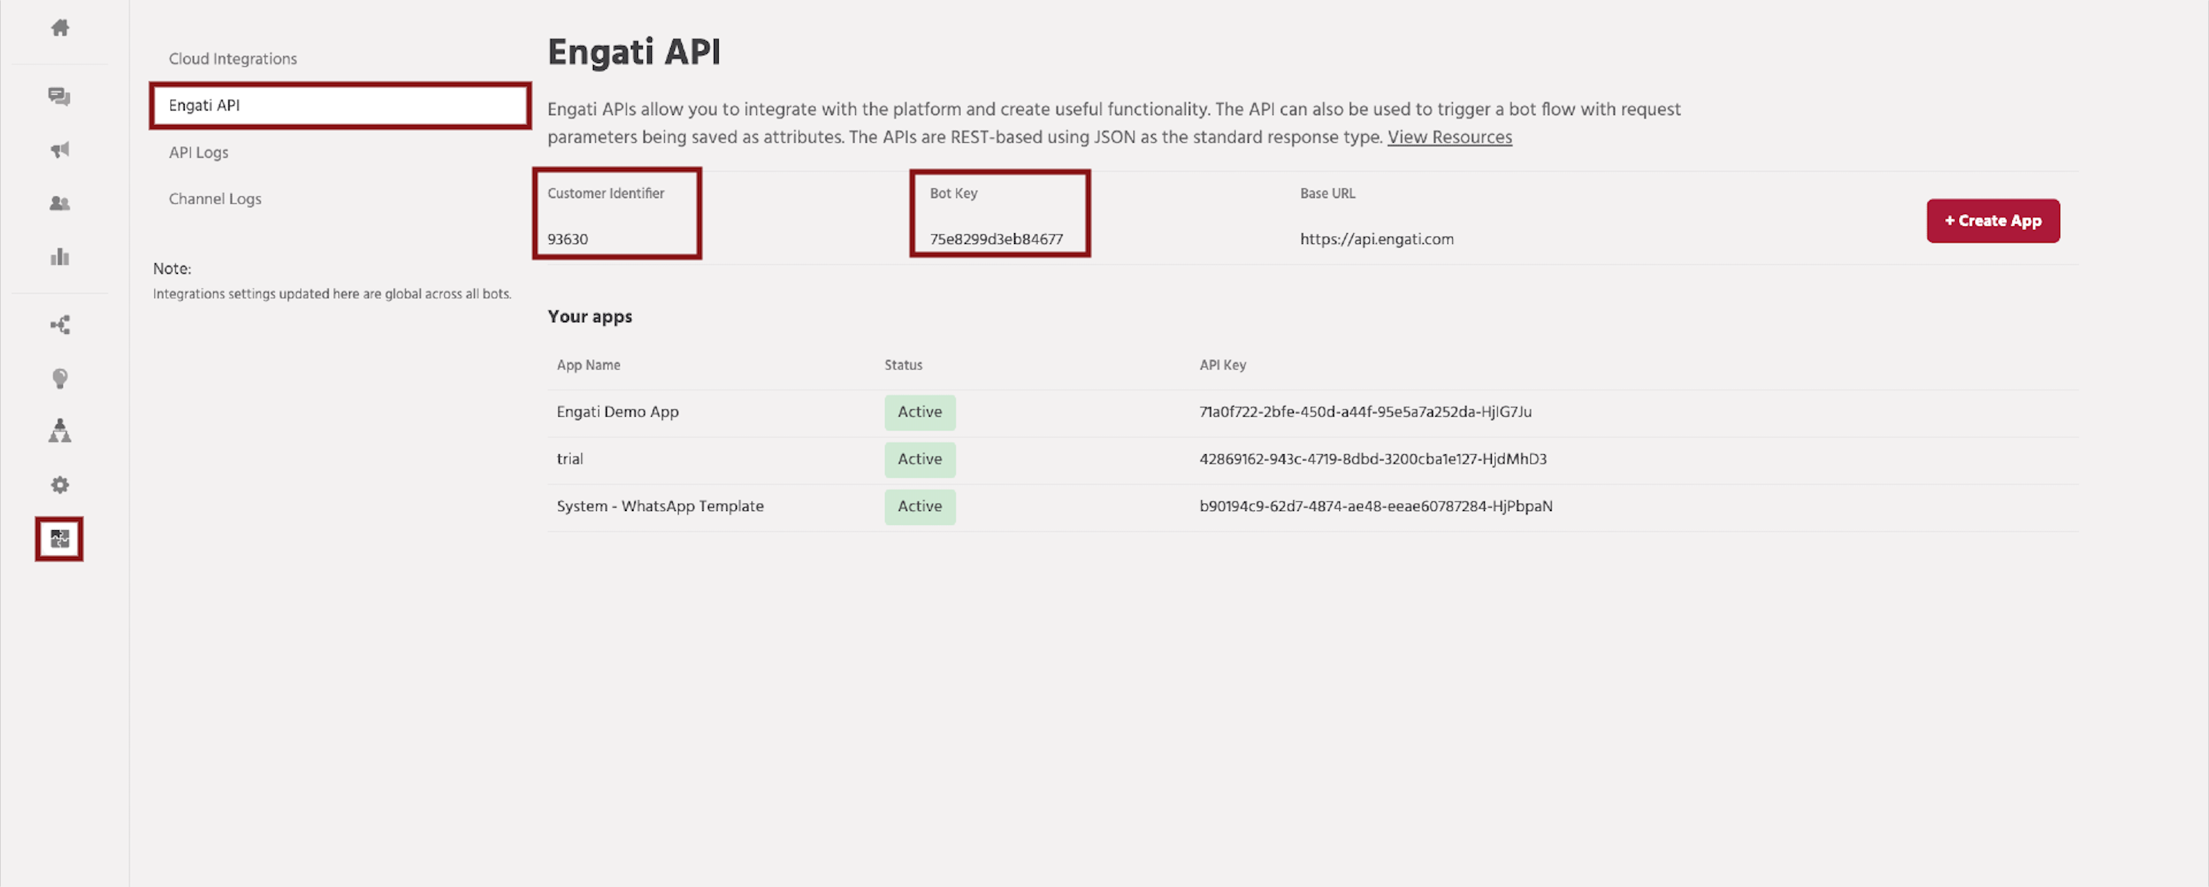Image resolution: width=2209 pixels, height=887 pixels.
Task: Open the View Resources link
Action: (x=1449, y=137)
